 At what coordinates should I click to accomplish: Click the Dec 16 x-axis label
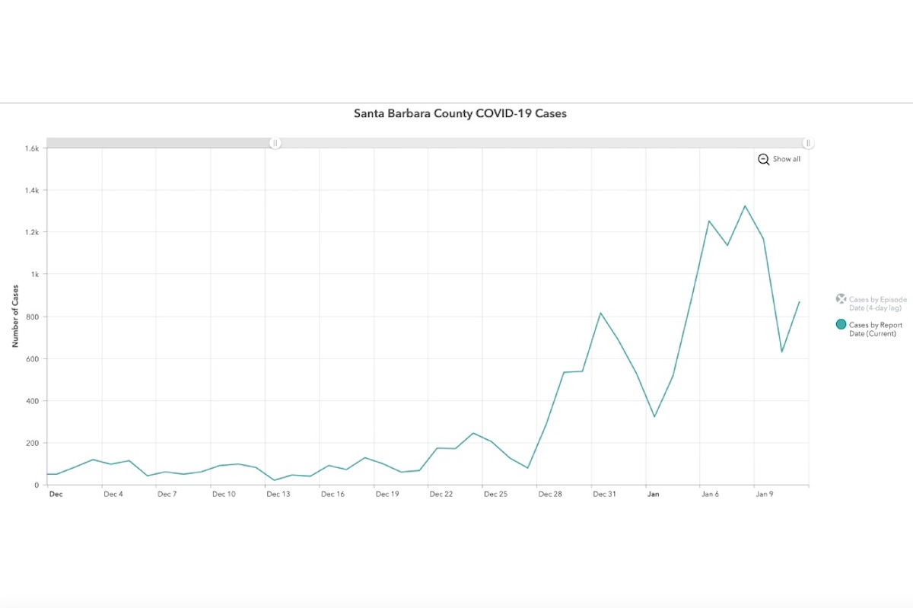coord(332,494)
